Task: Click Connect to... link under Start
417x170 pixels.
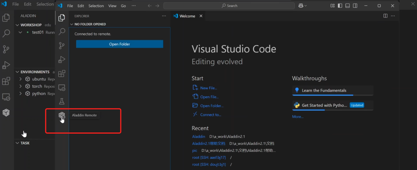Action: point(211,115)
